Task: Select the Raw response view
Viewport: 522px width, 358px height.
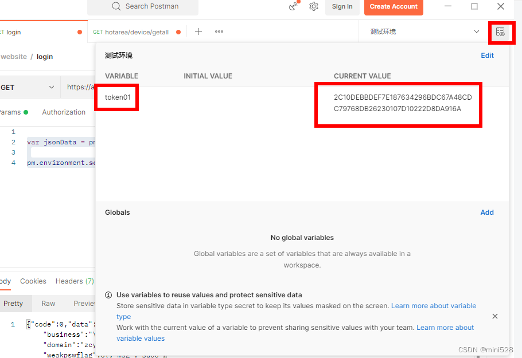Action: [x=48, y=303]
